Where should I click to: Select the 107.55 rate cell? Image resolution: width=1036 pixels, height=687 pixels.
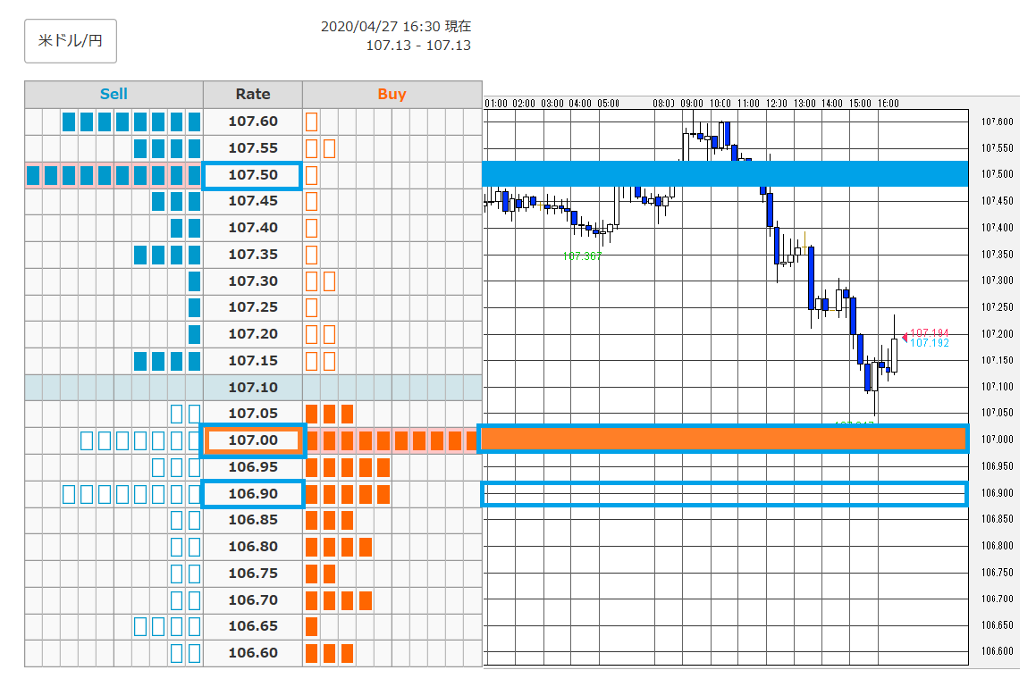pos(253,148)
